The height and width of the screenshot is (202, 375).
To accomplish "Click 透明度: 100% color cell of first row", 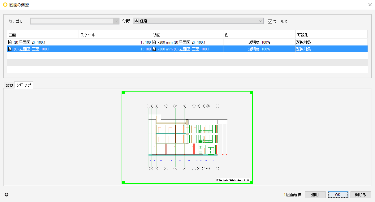I will point(259,42).
